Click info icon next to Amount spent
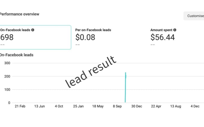204x127 pixels. 175,30
